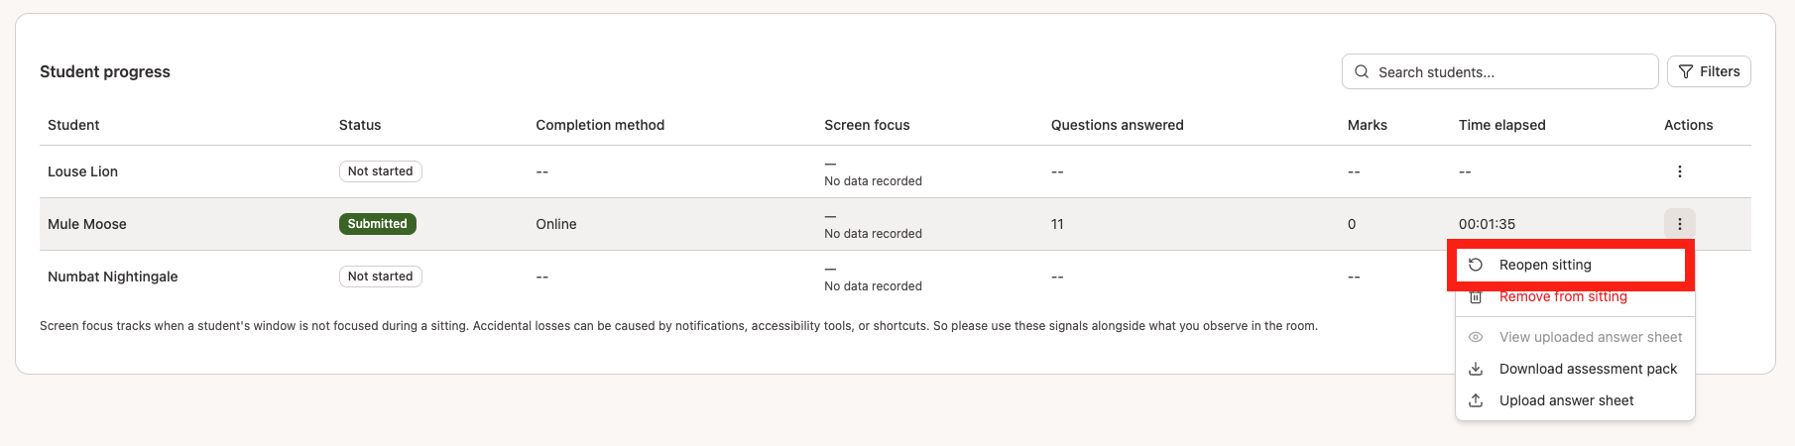Click the Online completion method cell
The image size is (1795, 446).
pyautogui.click(x=556, y=224)
